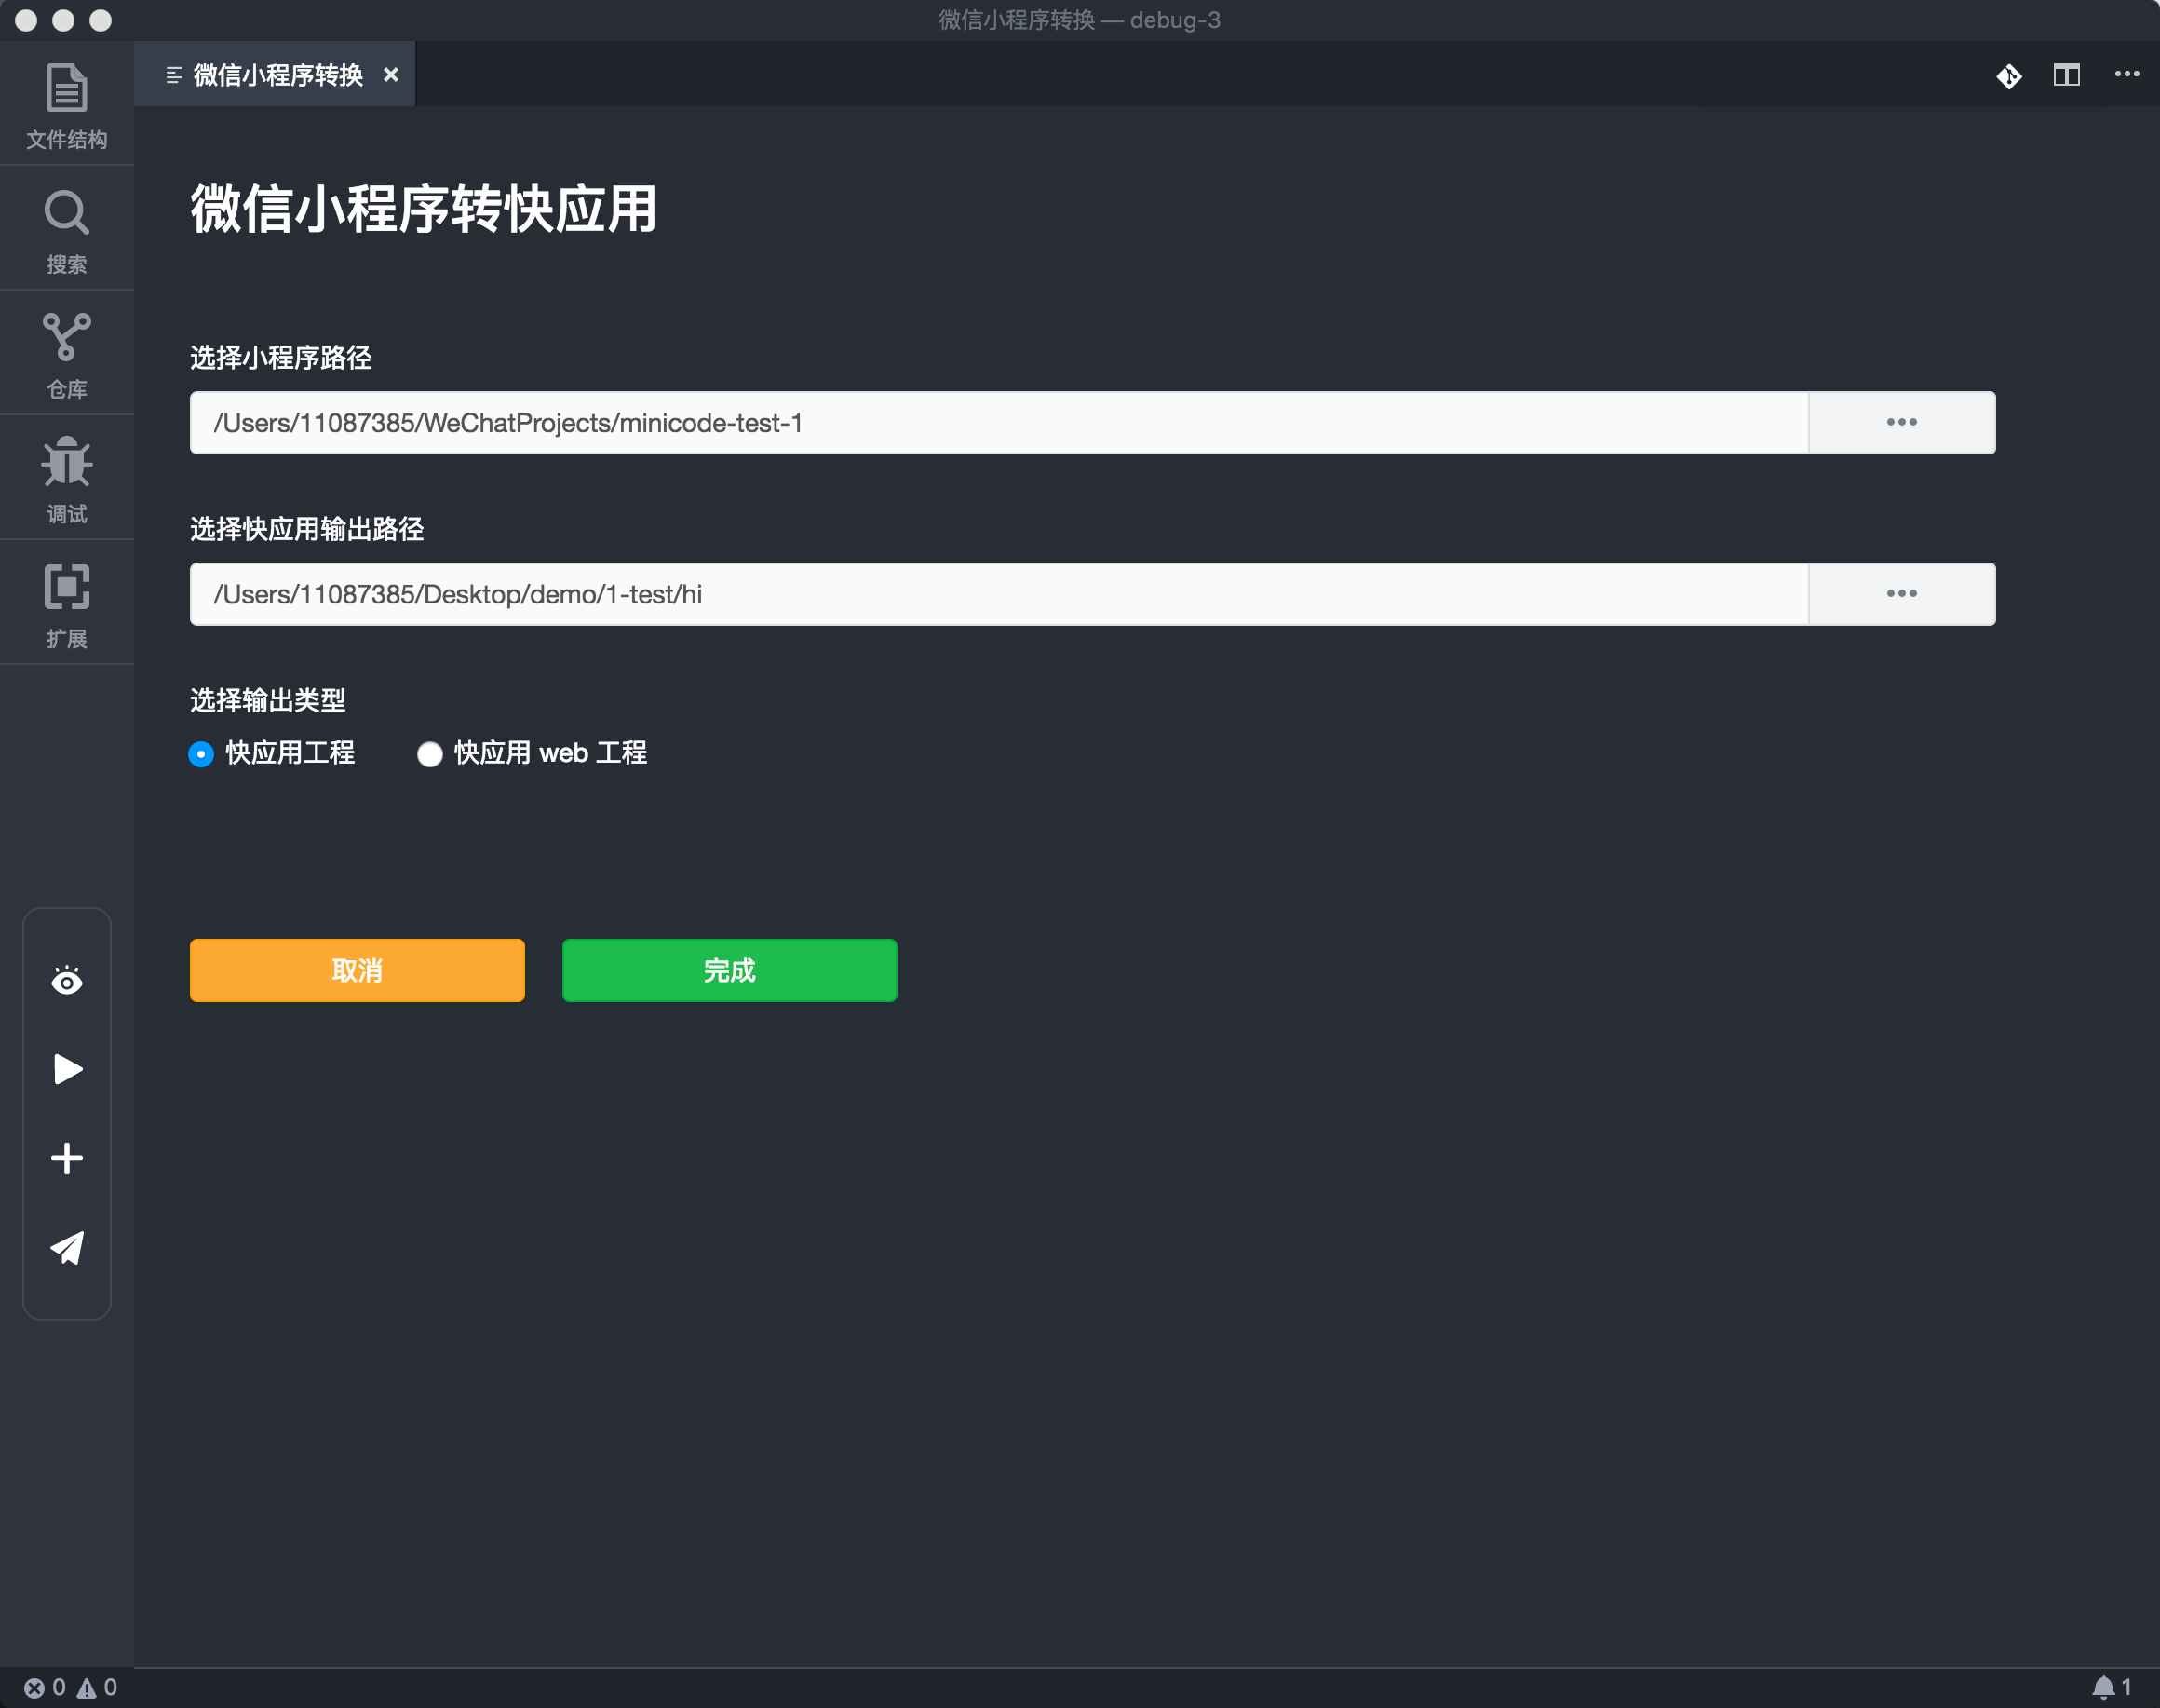Open the 调试 debug panel

(67, 481)
